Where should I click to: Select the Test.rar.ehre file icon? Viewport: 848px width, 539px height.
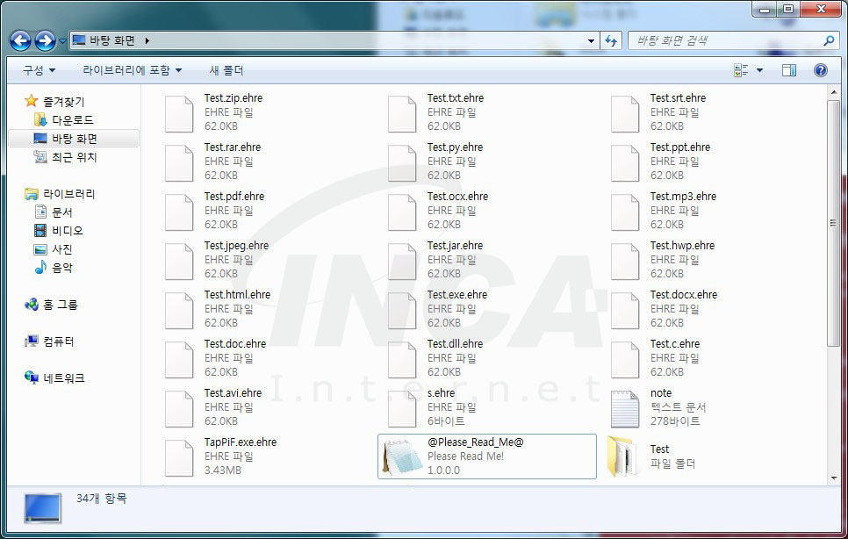tap(179, 163)
